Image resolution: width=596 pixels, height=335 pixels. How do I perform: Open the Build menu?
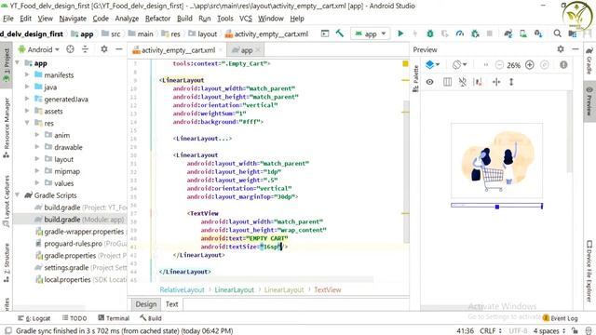coord(184,19)
